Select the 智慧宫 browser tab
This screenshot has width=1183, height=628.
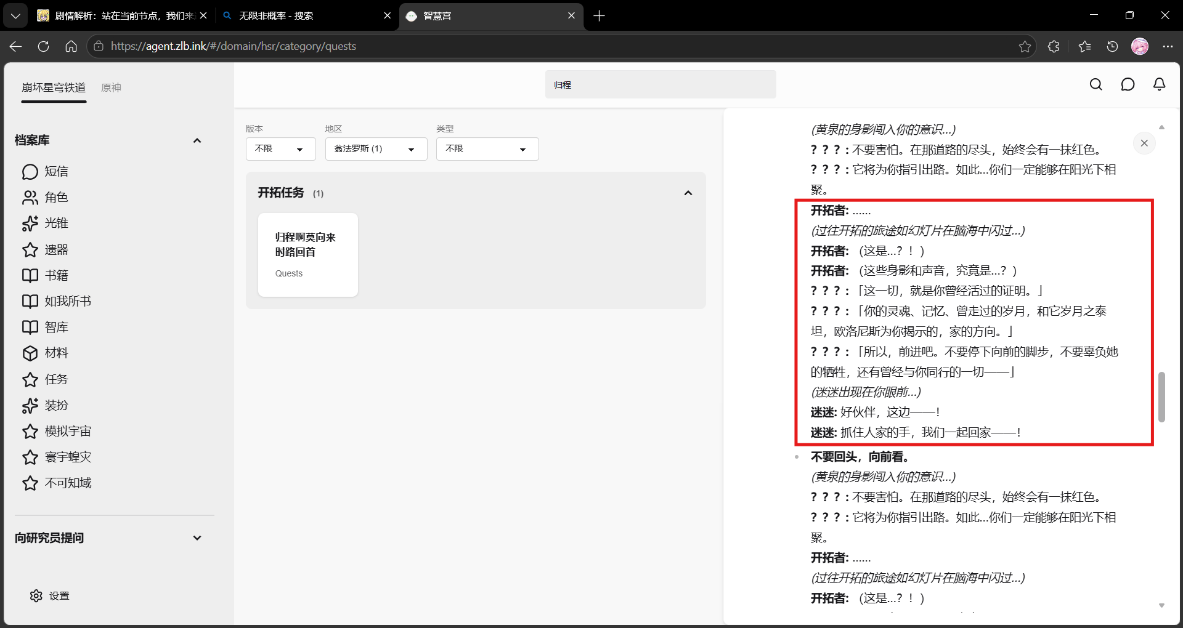point(490,16)
